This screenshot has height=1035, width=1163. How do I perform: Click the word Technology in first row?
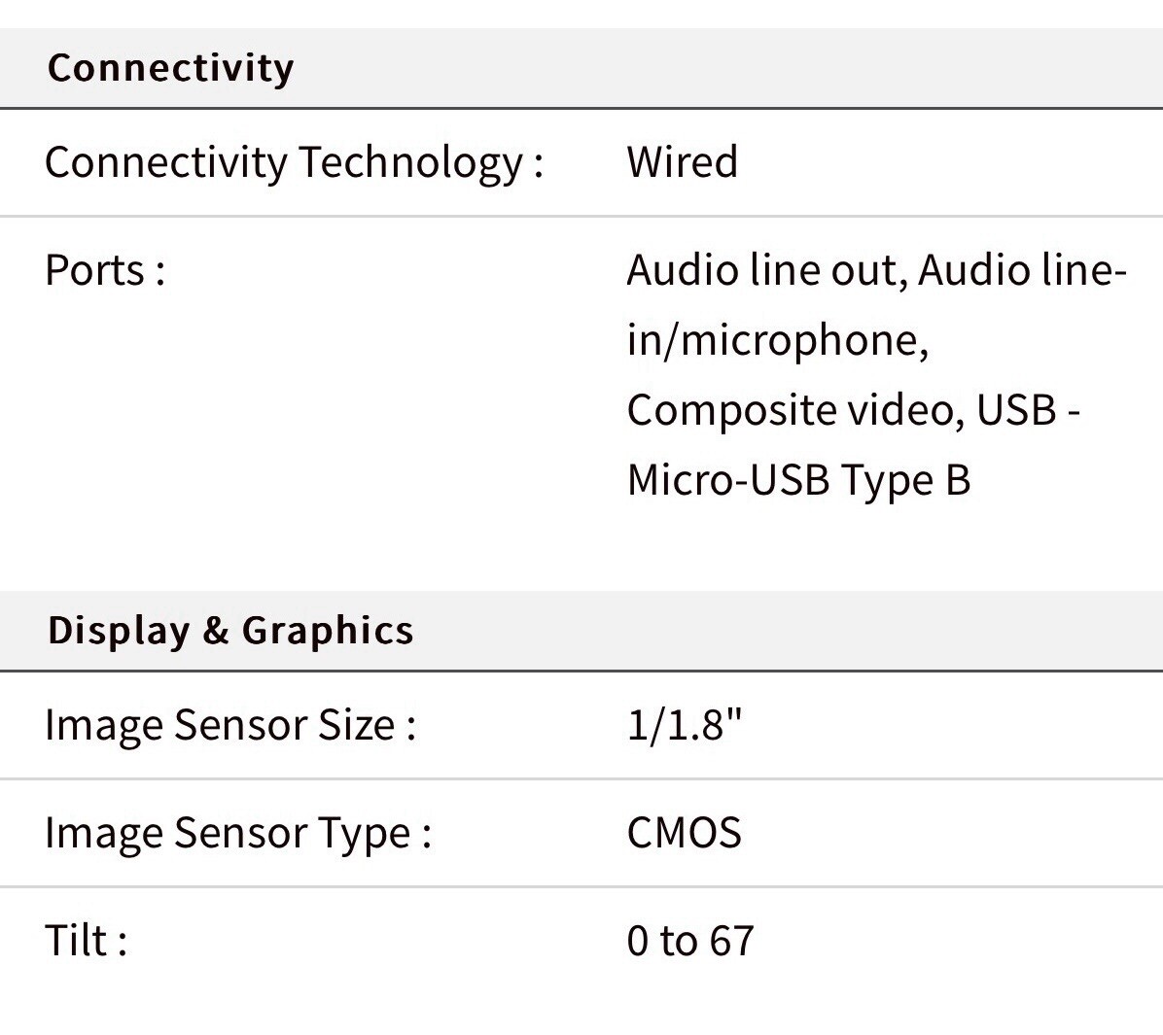[411, 162]
